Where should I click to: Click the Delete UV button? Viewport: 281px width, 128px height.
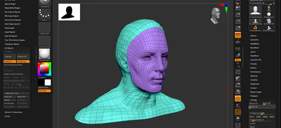point(263,107)
